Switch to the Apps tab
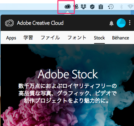This screenshot has height=126, width=134. 11,38
